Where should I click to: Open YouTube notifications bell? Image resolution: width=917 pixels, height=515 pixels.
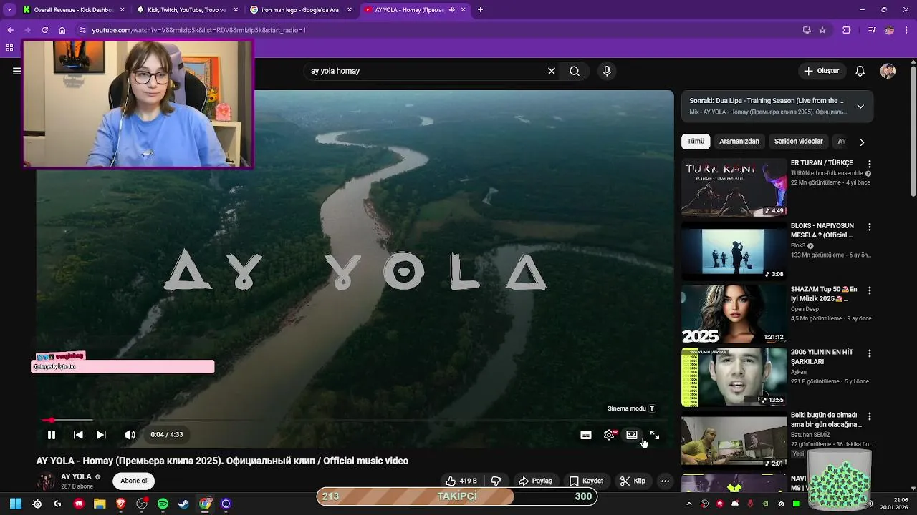[860, 71]
